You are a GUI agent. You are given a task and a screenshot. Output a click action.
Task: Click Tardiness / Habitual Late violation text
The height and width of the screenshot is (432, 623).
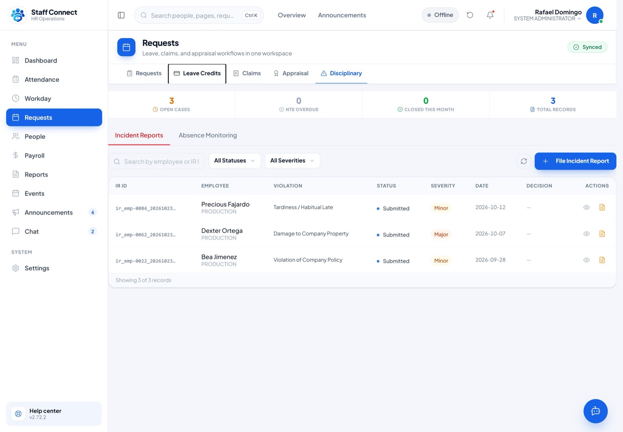(303, 207)
